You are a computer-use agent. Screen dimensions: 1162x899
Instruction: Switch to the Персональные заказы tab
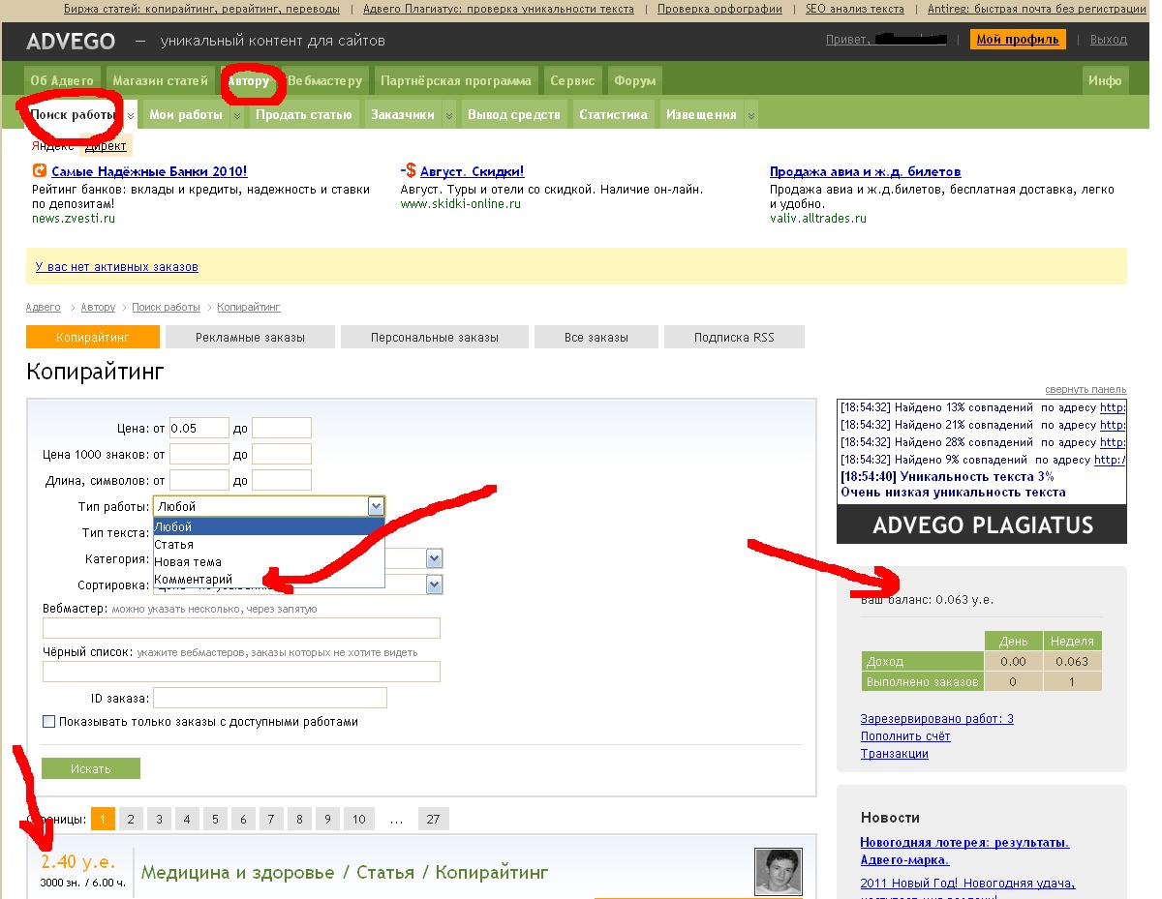(x=434, y=337)
